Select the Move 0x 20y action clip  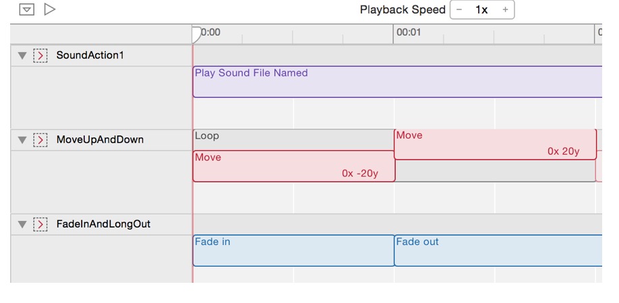495,145
